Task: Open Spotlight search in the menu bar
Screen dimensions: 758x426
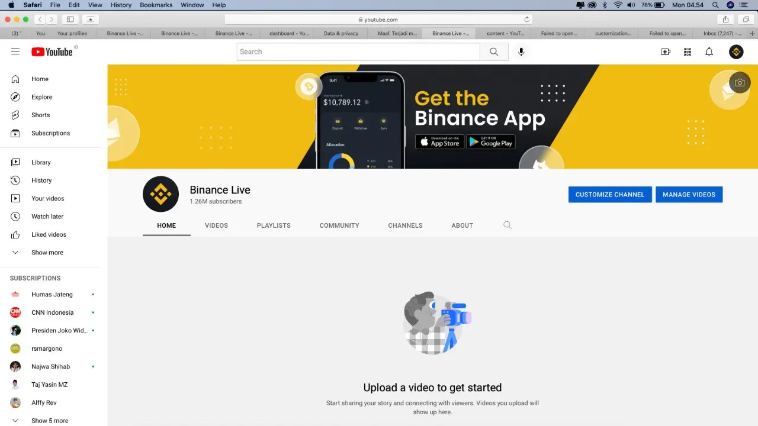Action: 715,5
